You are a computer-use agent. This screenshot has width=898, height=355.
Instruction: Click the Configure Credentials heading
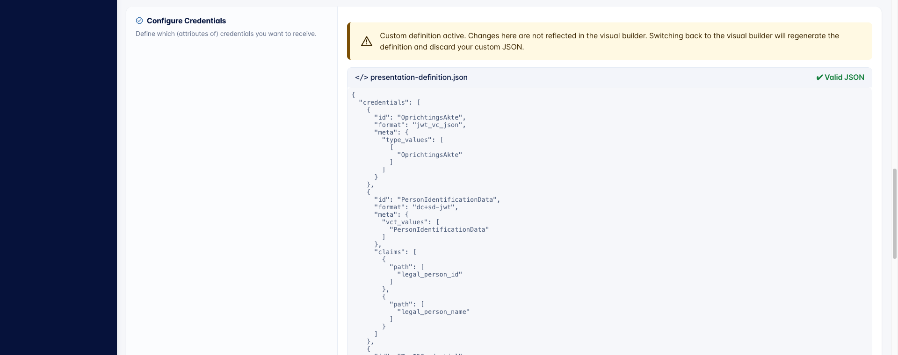click(186, 21)
